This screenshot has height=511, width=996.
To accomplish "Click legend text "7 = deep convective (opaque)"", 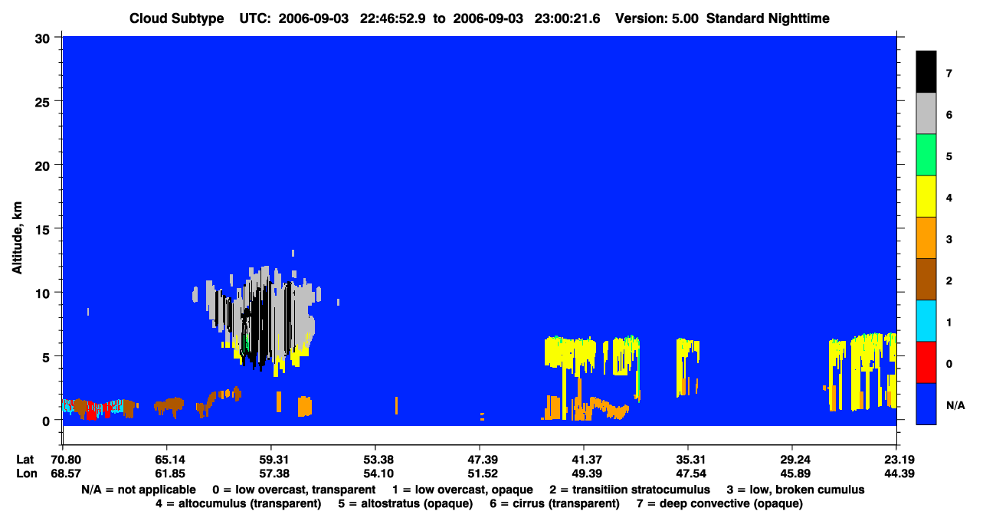I will coord(720,503).
